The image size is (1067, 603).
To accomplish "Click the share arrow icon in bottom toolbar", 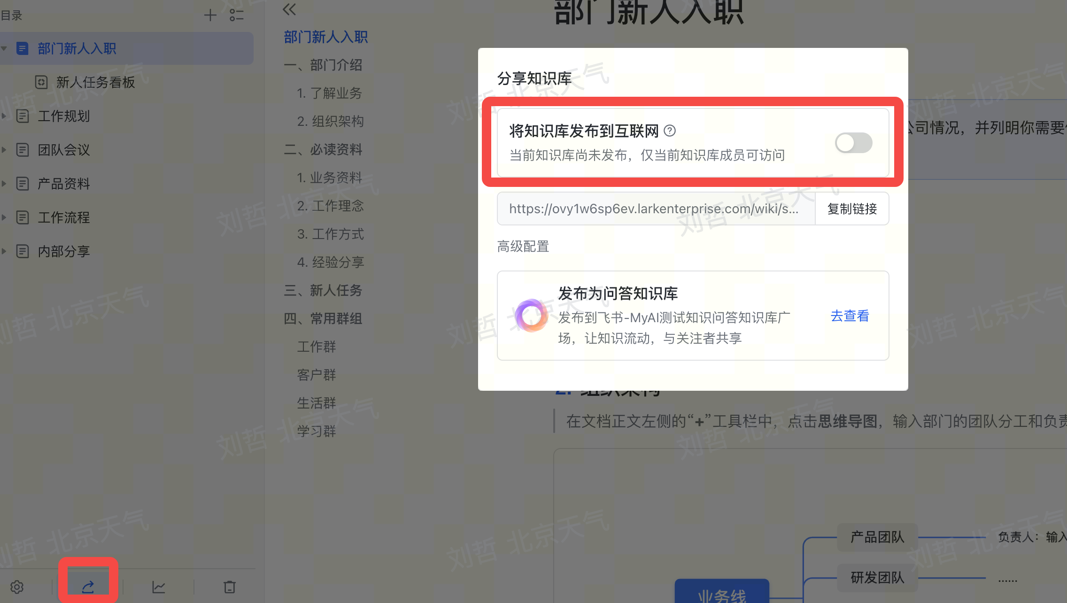I will (88, 586).
